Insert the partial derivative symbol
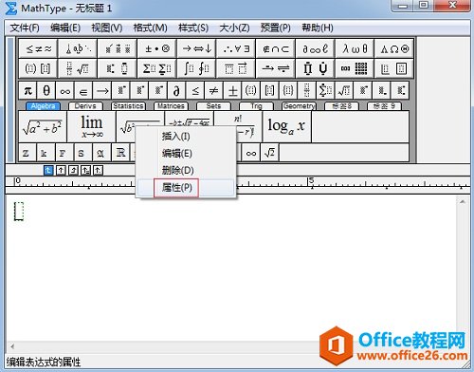This screenshot has width=474, height=372. pyautogui.click(x=176, y=91)
